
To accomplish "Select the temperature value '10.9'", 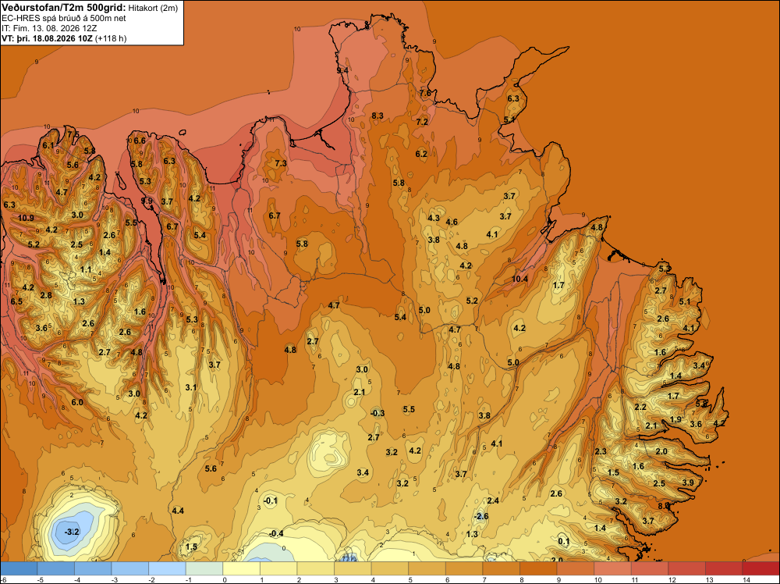I will tap(26, 218).
